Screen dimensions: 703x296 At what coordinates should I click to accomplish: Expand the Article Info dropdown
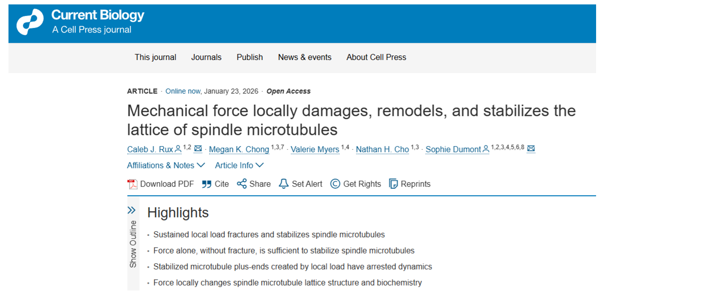coord(239,165)
